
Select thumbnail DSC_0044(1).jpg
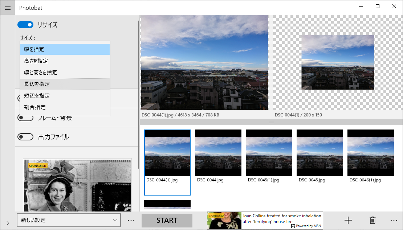point(167,162)
